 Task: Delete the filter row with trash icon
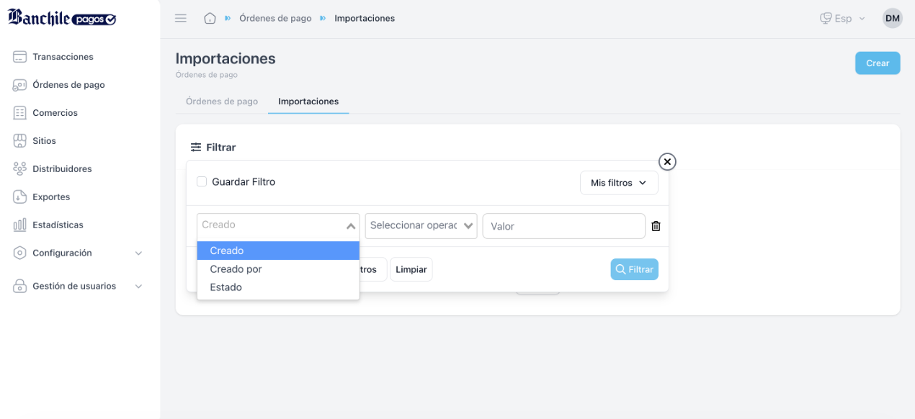tap(656, 226)
